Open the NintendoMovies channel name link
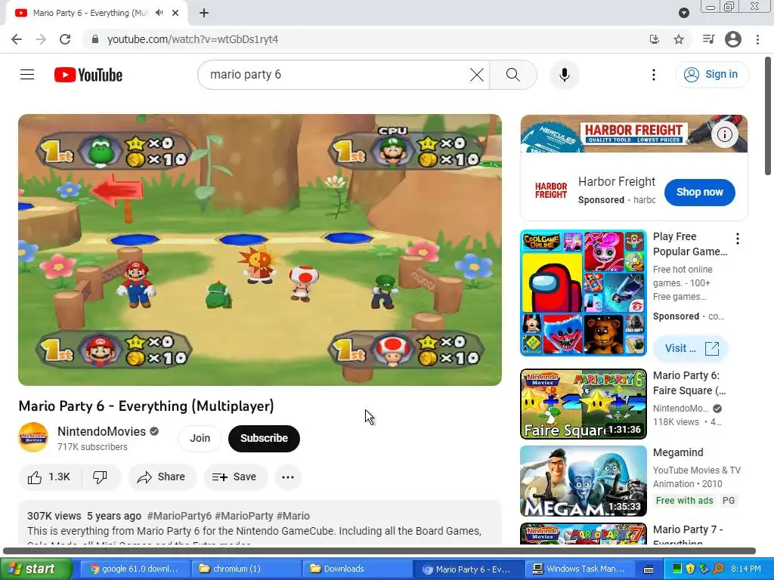The height and width of the screenshot is (580, 774). (x=102, y=431)
